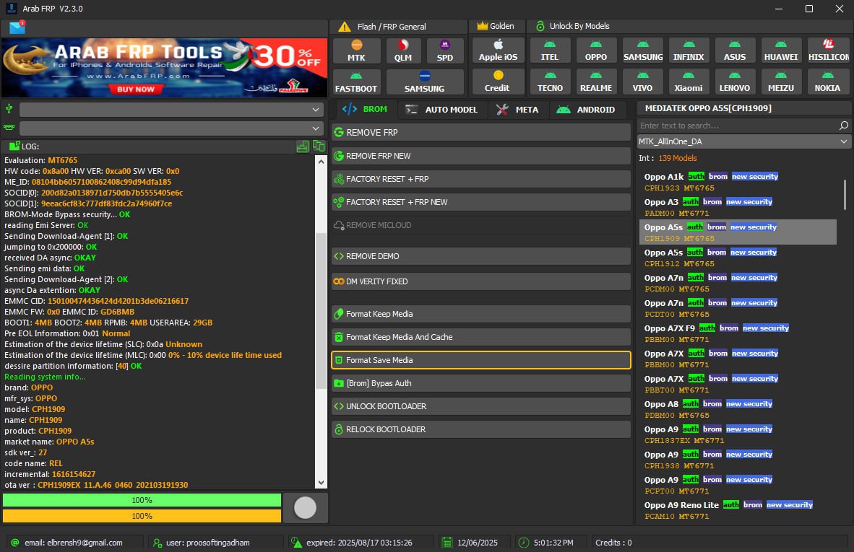This screenshot has width=854, height=552.
Task: Choose MEIZU brand models
Action: (780, 81)
